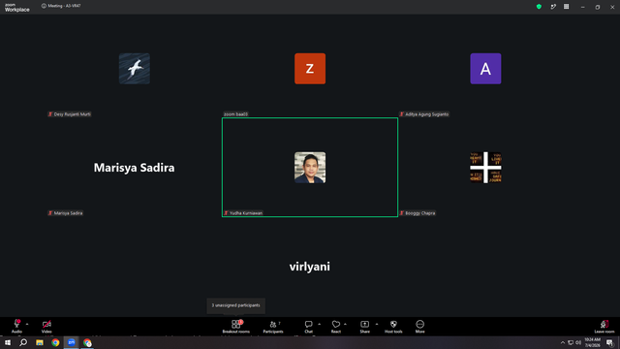Click the virlyani participant tile
The width and height of the screenshot is (620, 349).
(310, 267)
